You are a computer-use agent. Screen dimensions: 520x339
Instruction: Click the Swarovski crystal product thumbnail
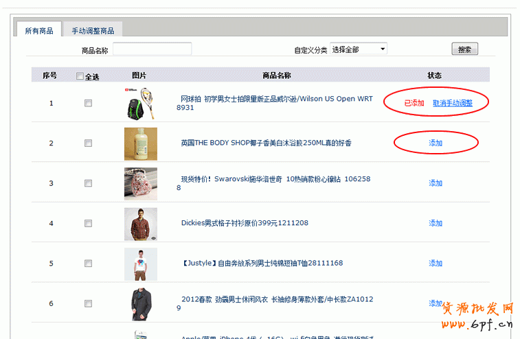coord(141,183)
